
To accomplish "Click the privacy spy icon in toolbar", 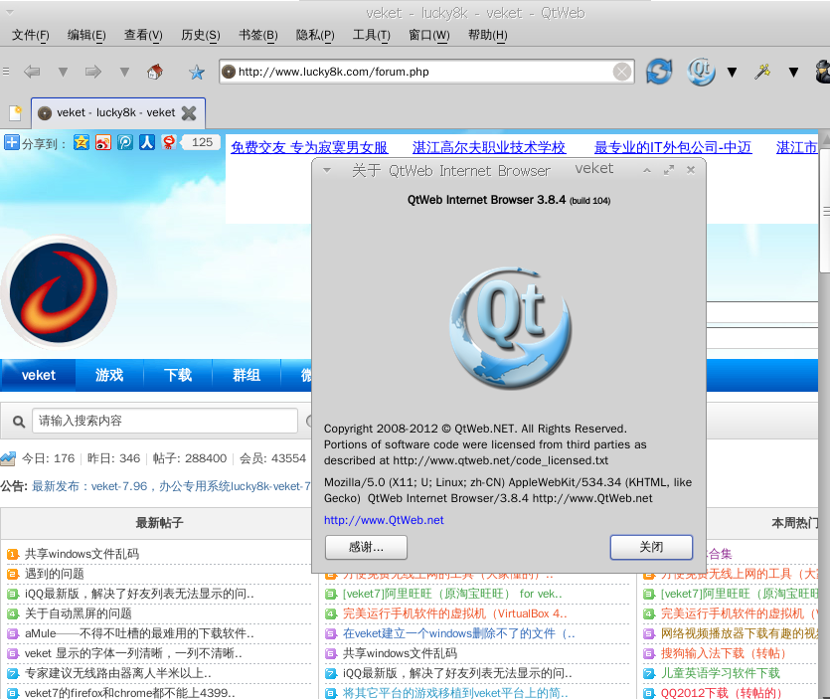I will 822,72.
